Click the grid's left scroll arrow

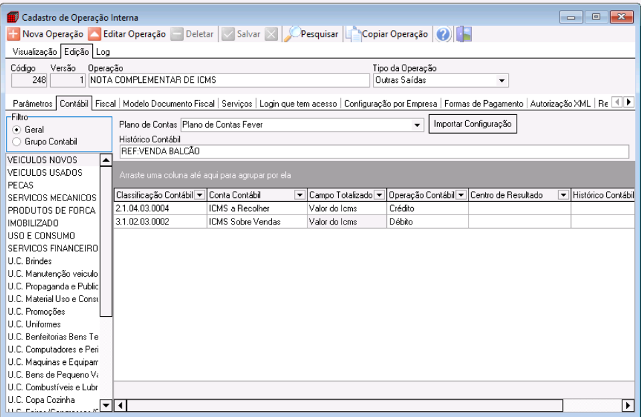pos(120,406)
